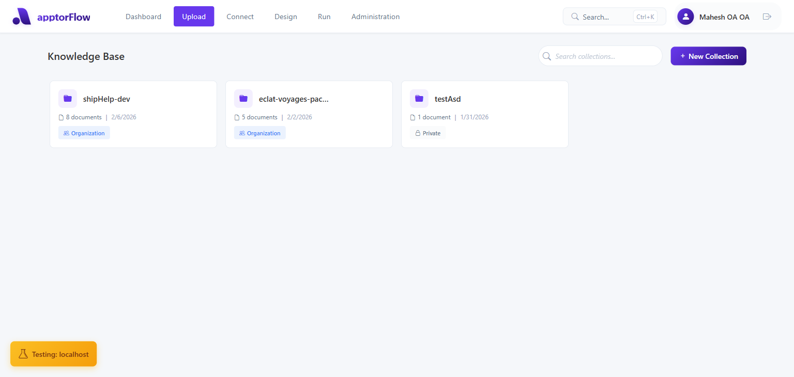Click the New Collection button
Image resolution: width=794 pixels, height=377 pixels.
(708, 56)
